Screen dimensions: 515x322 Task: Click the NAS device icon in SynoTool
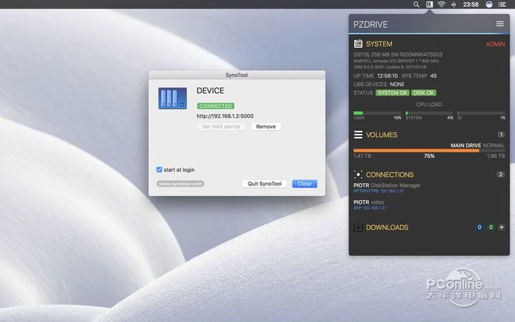(x=172, y=98)
